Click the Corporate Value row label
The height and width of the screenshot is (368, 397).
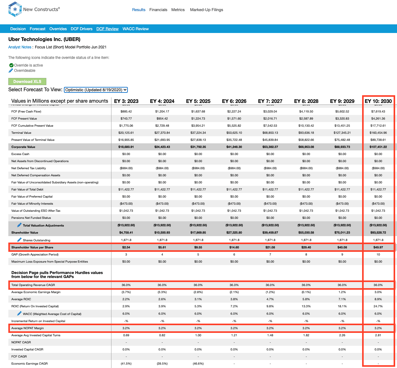23,147
